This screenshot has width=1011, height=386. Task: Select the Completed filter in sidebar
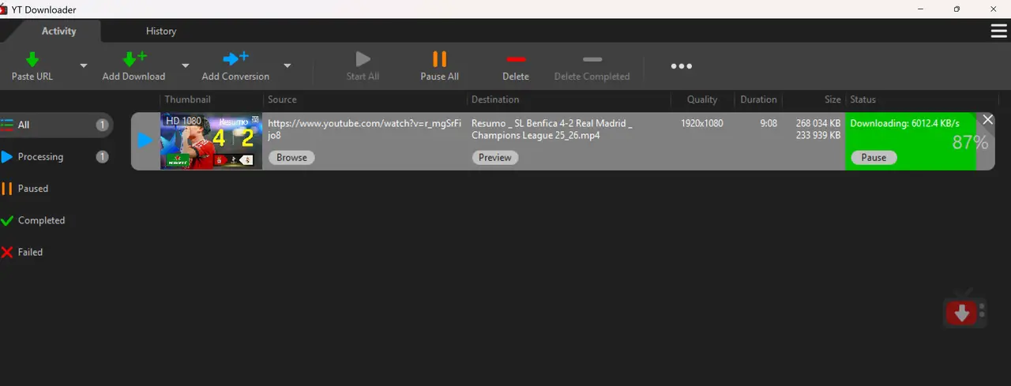click(57, 220)
